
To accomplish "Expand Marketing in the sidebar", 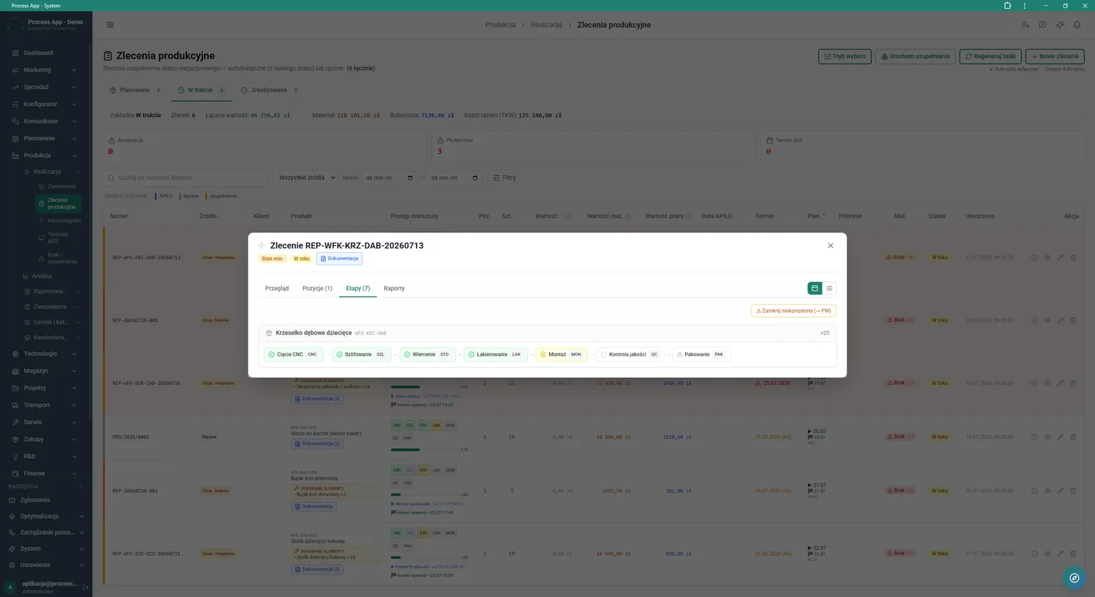I will (45, 70).
